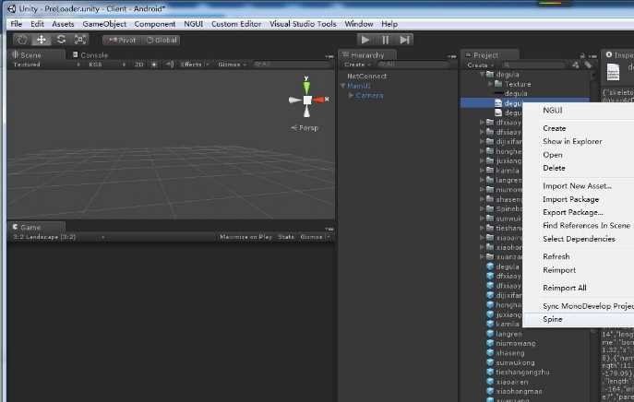Open the Textured draw mode dropdown
The image size is (634, 402).
pyautogui.click(x=46, y=65)
